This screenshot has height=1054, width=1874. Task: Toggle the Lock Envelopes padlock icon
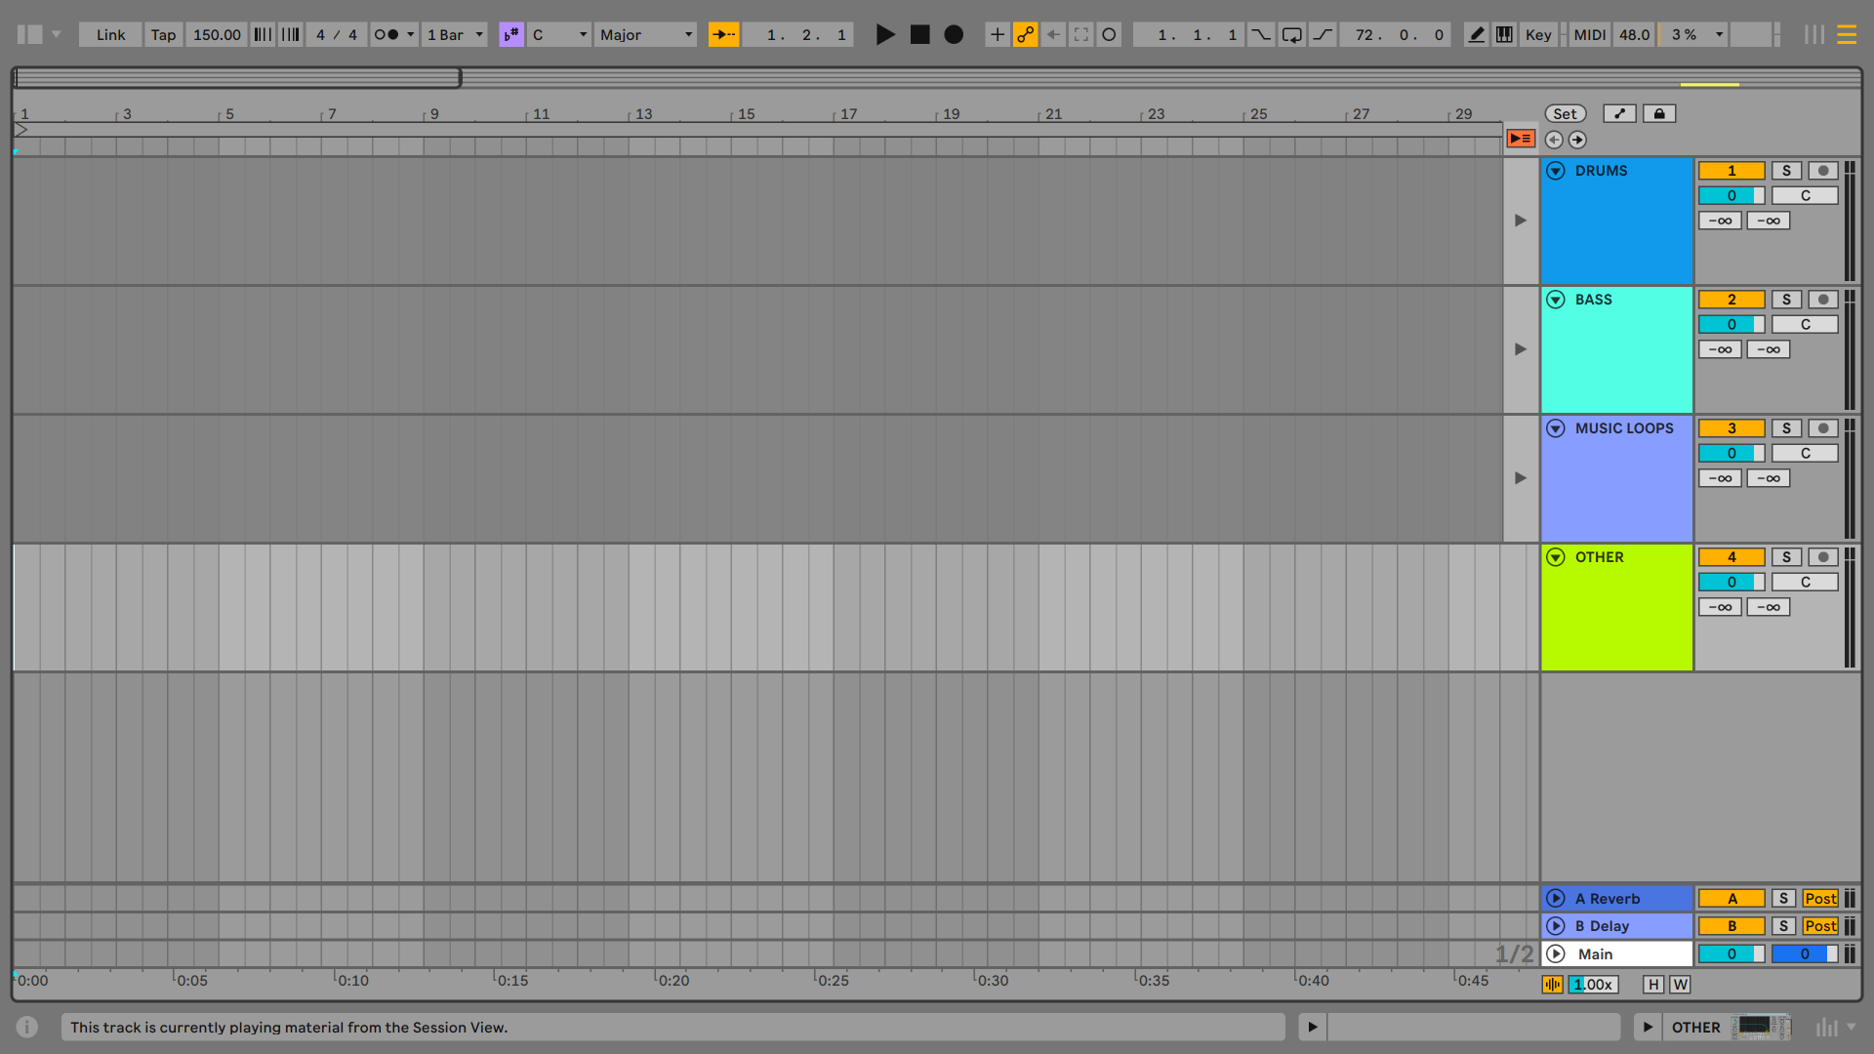coord(1658,113)
